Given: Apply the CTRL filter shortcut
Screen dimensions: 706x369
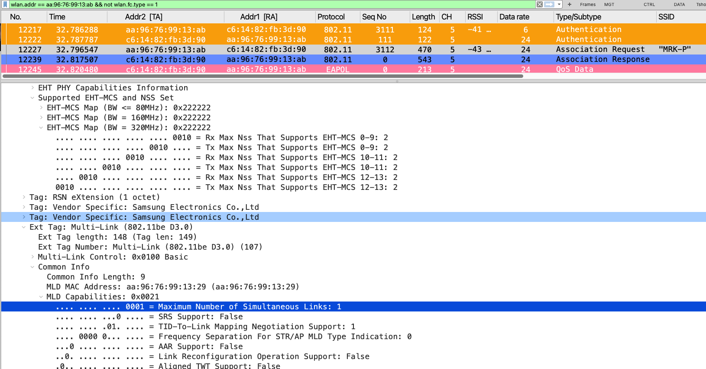Looking at the screenshot, I should [649, 4].
